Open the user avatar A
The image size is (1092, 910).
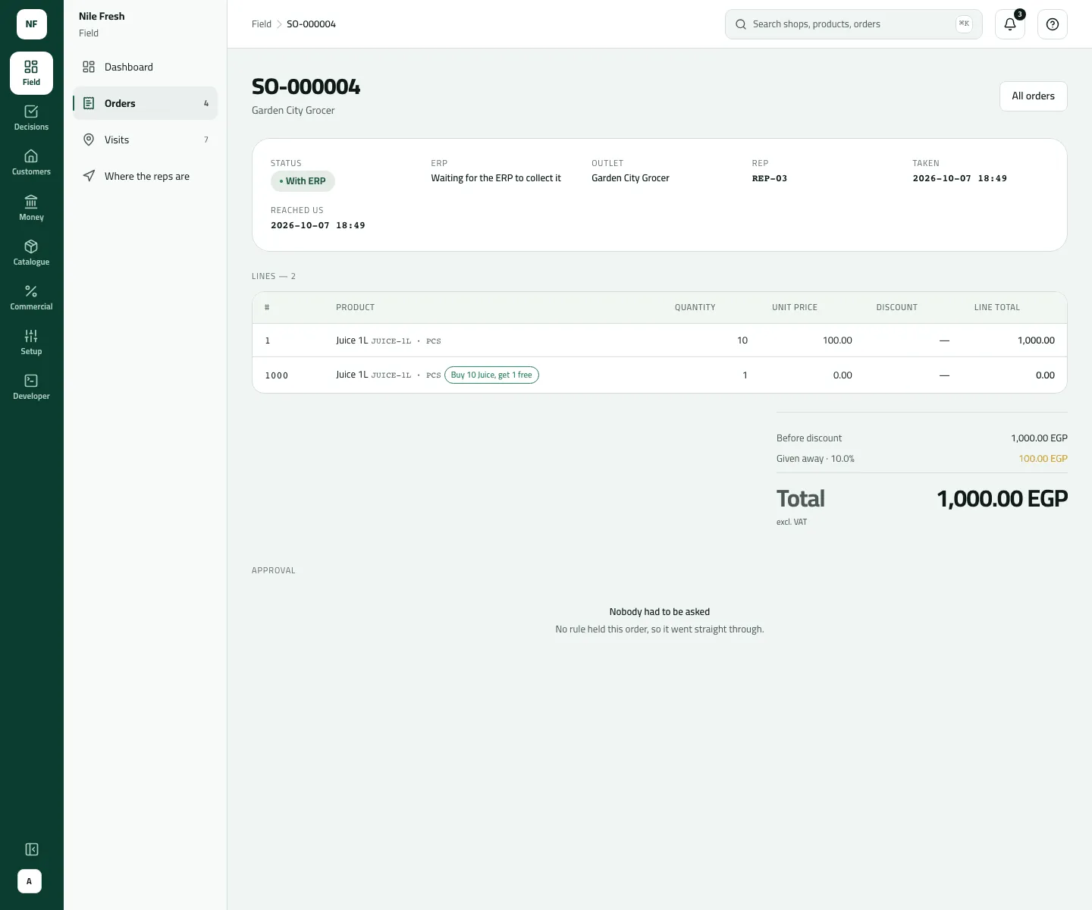point(30,881)
